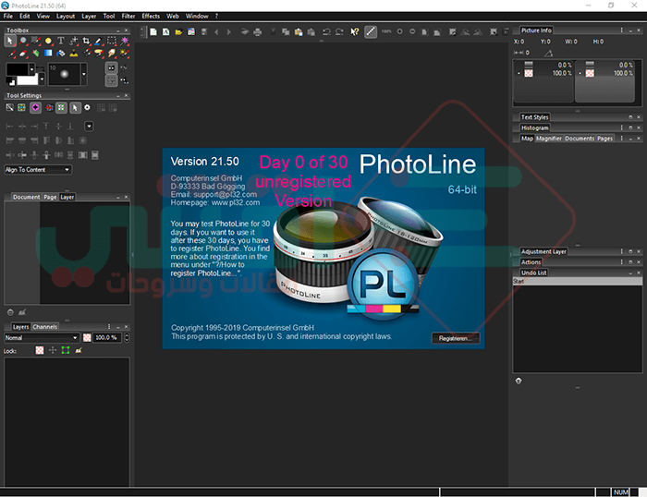
Task: Select the Zoom magnifier tool
Action: (x=23, y=41)
